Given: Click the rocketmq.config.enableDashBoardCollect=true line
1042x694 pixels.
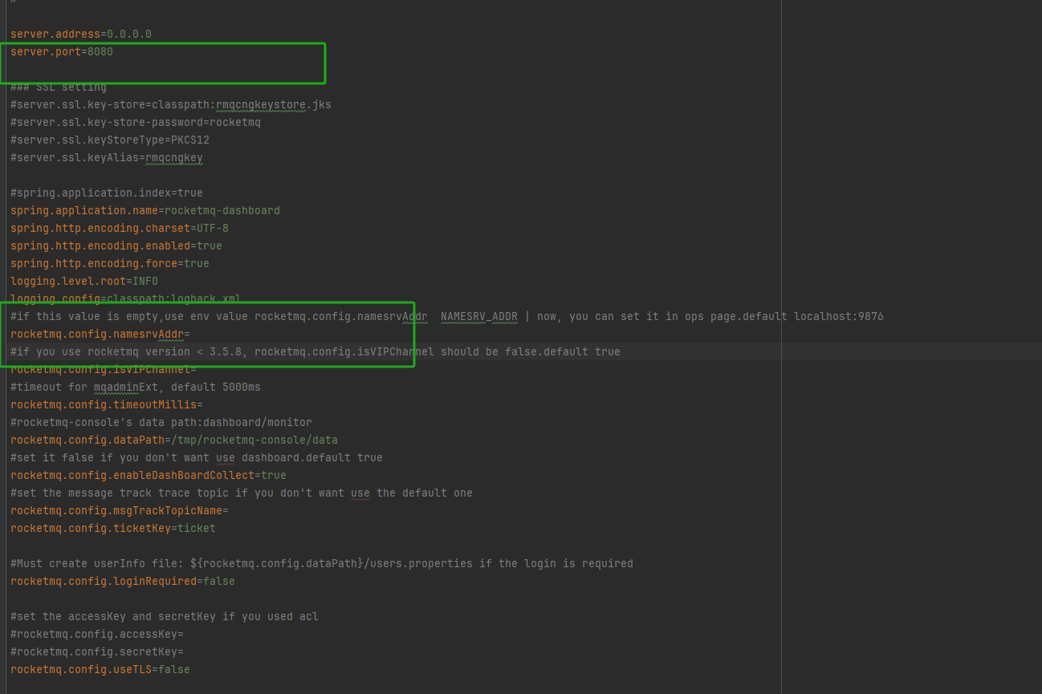Looking at the screenshot, I should [149, 476].
